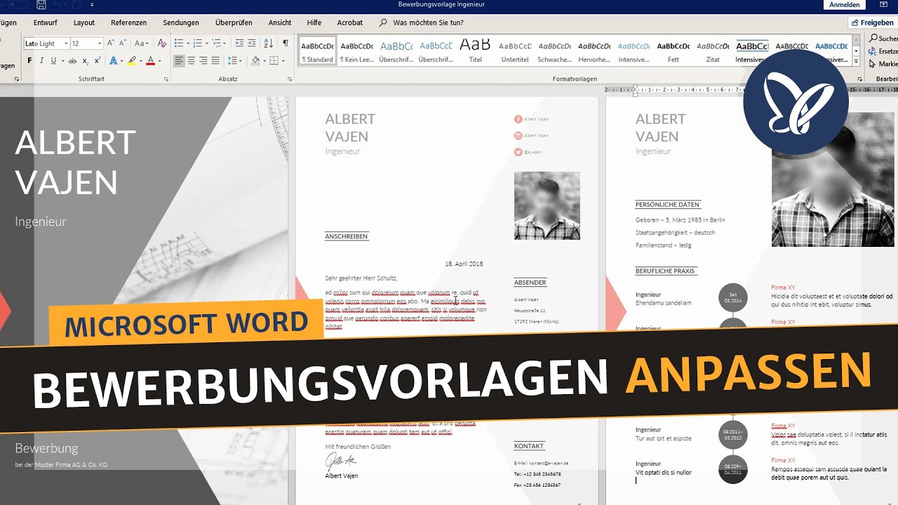Save the document with the floppy disk icon

tap(41, 5)
